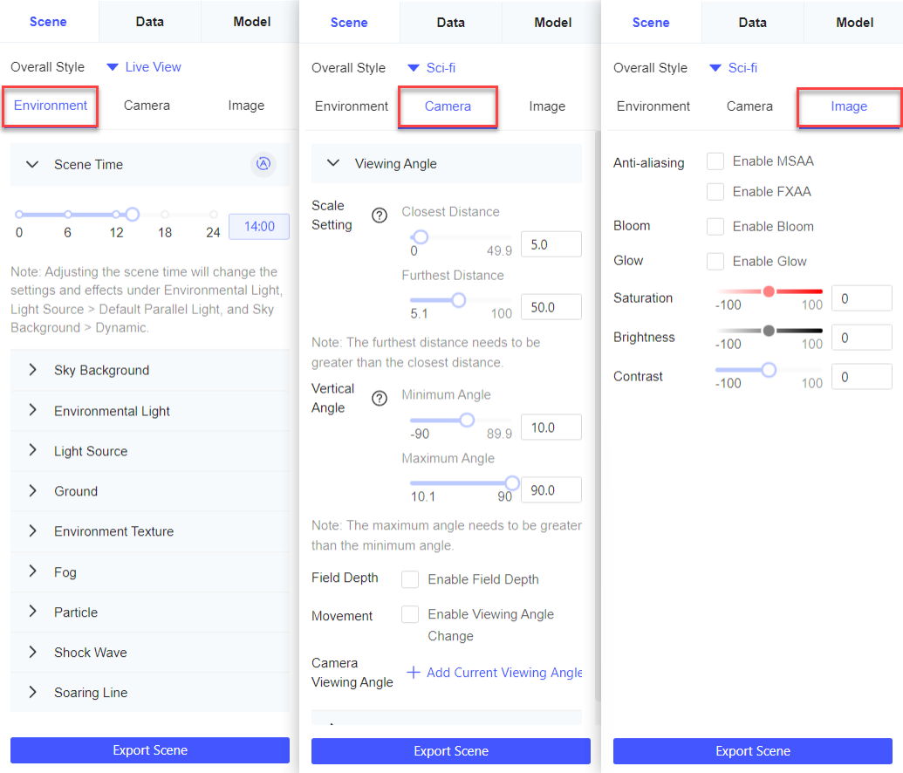
Task: Select the red-boxed Camera sub-tab
Action: 448,106
